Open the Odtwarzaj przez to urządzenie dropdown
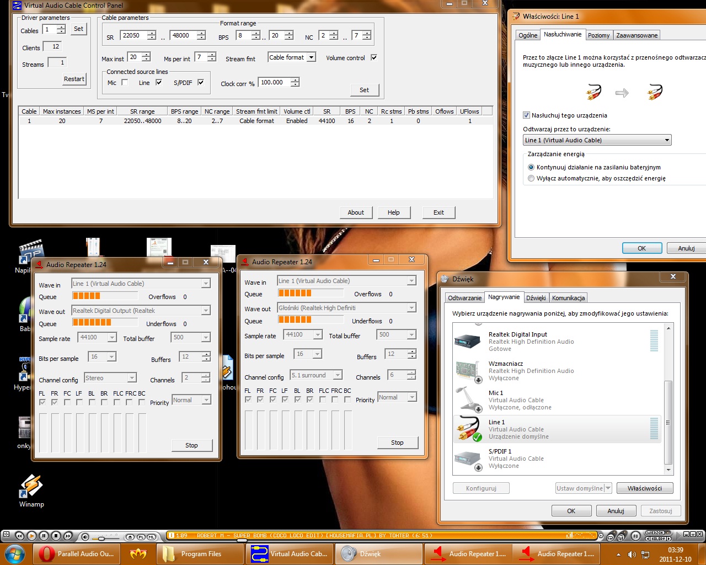The image size is (706, 565). pyautogui.click(x=597, y=140)
